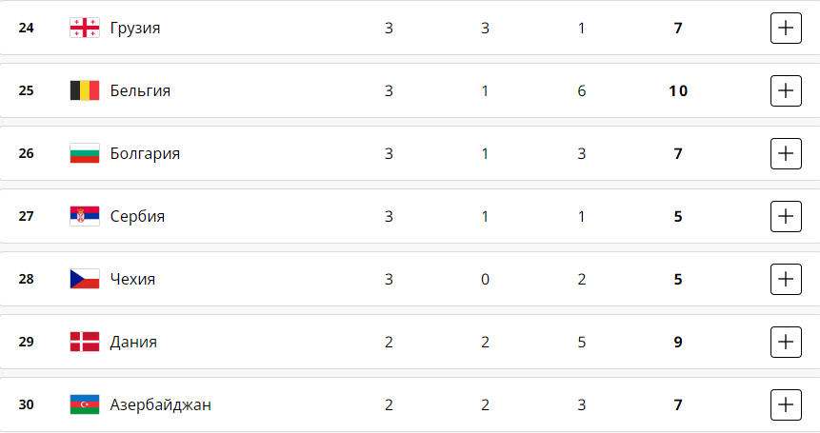Expand the Азербайджан row details

point(785,405)
